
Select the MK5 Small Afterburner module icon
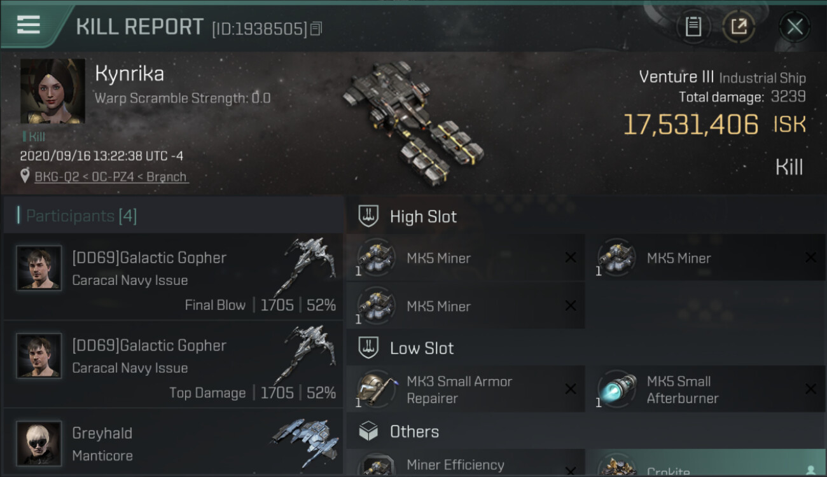click(617, 389)
